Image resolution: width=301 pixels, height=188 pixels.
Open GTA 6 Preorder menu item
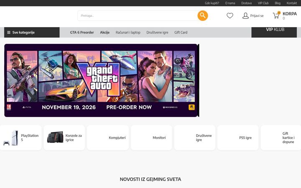click(82, 33)
